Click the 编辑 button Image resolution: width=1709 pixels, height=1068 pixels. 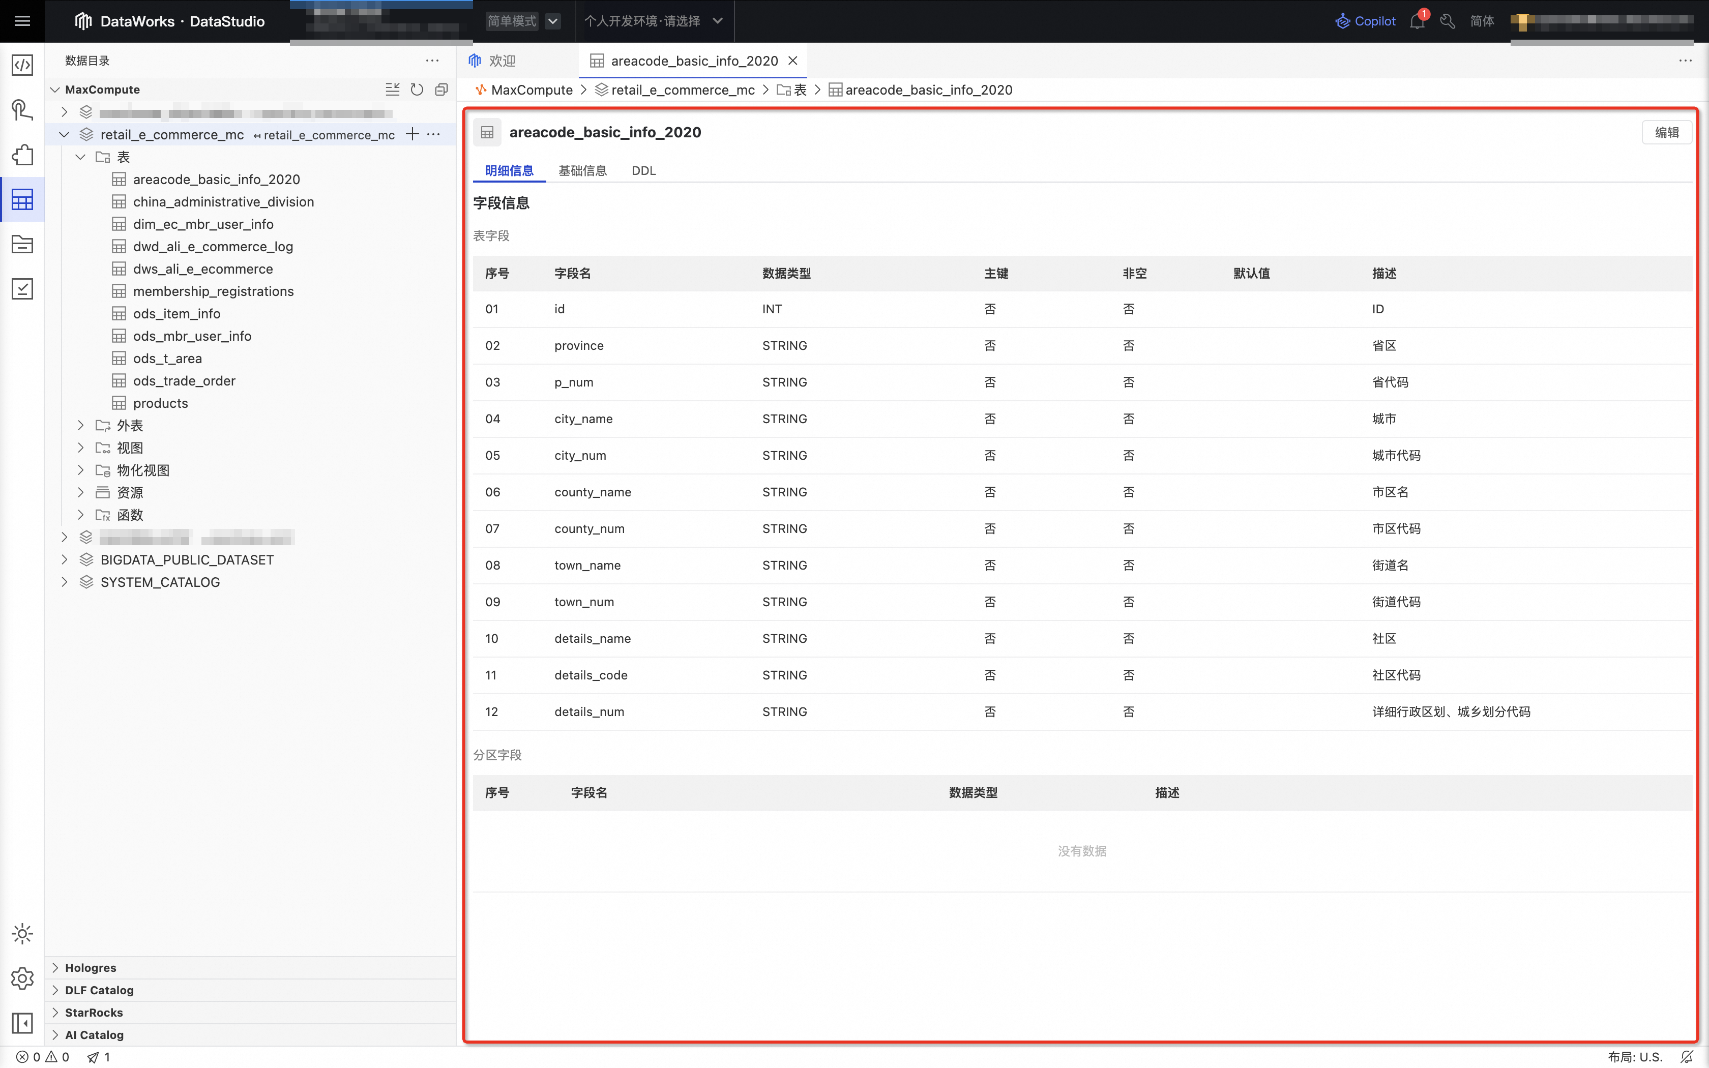point(1667,132)
